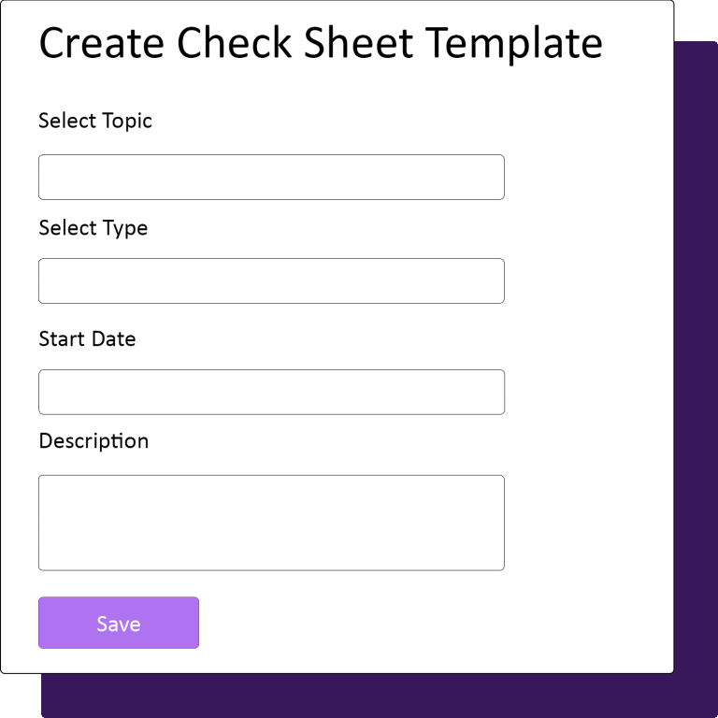Open the Start Date picker field
Screen dimensions: 718x718
tap(271, 392)
